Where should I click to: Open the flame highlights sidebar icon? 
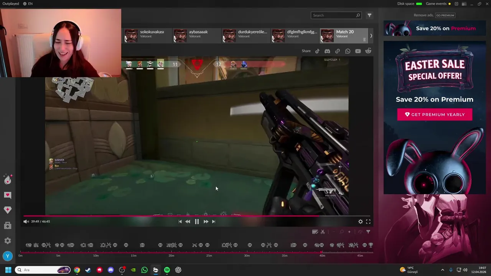coord(8,179)
